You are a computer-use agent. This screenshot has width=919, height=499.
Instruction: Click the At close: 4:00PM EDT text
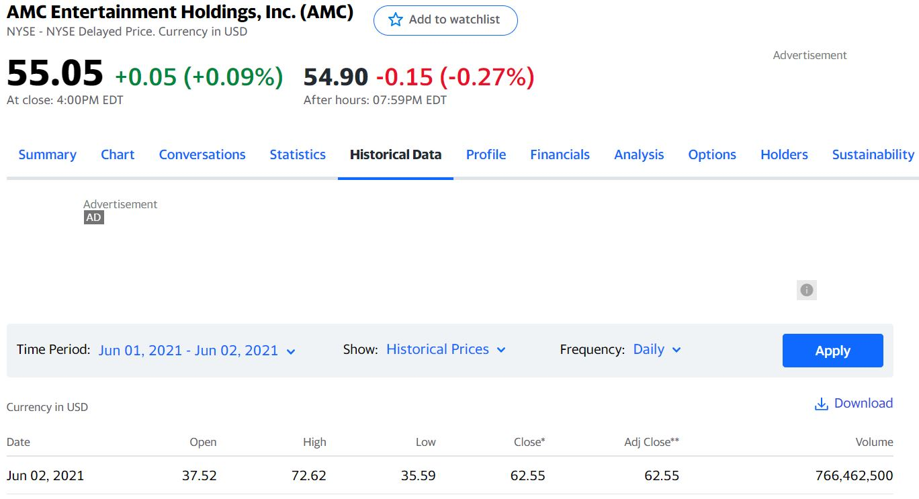(x=65, y=100)
